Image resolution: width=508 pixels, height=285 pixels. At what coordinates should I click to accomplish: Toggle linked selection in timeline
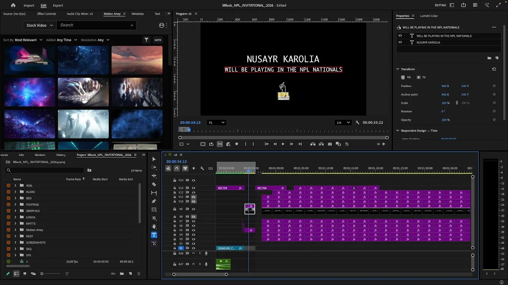185,168
